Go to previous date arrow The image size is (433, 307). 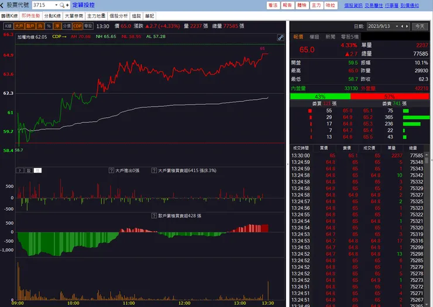402,26
